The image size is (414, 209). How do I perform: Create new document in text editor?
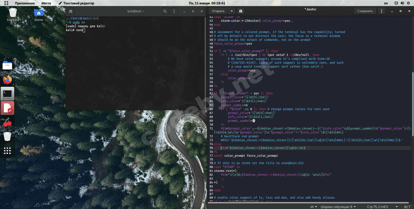pos(241,11)
